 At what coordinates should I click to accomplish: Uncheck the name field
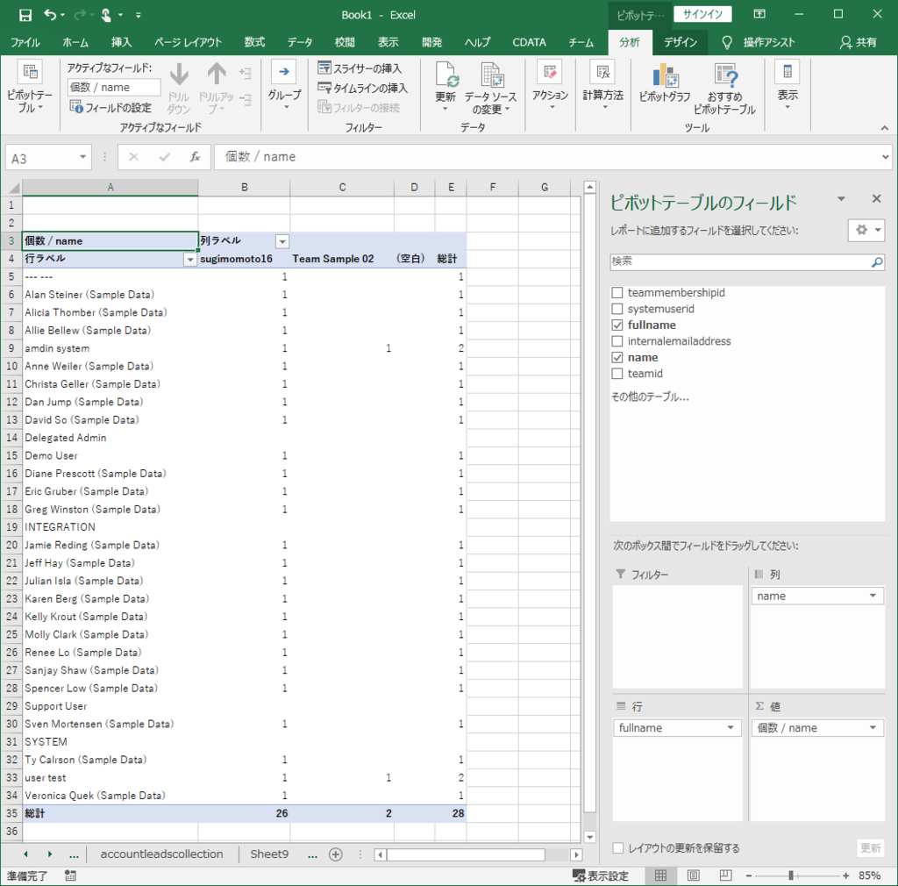pos(617,357)
